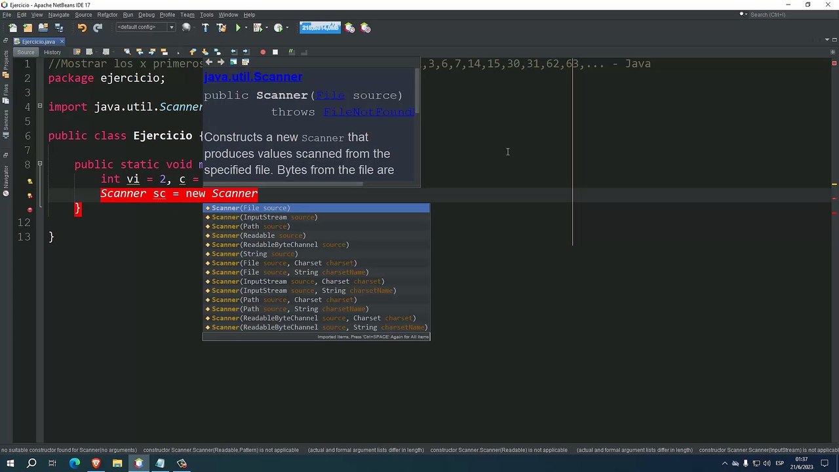The width and height of the screenshot is (839, 472).
Task: Collapse the main method fold on line 8
Action: point(39,164)
